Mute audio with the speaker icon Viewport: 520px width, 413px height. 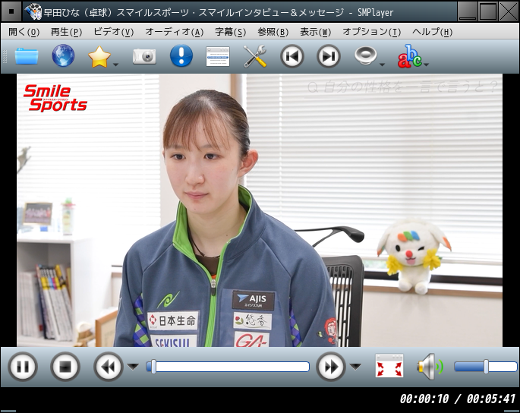tap(430, 367)
